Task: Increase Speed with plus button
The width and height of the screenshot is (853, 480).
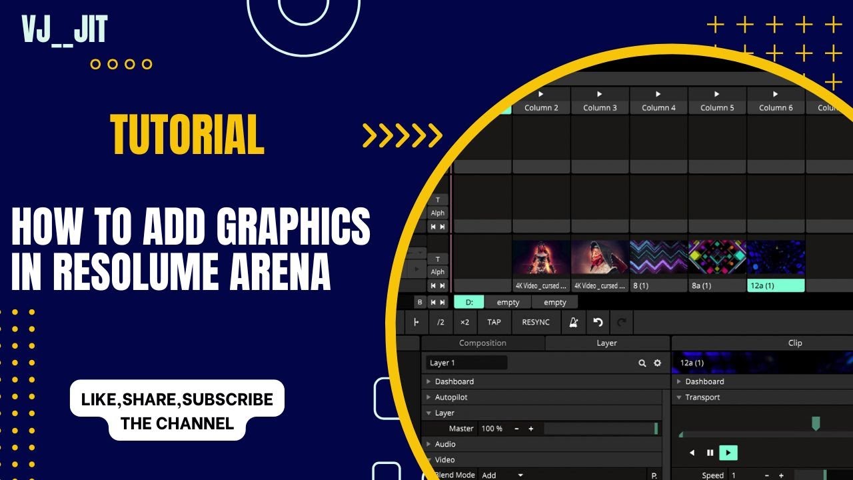Action: click(781, 475)
